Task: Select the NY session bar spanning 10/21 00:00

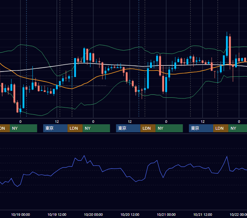Action: pos(169,128)
